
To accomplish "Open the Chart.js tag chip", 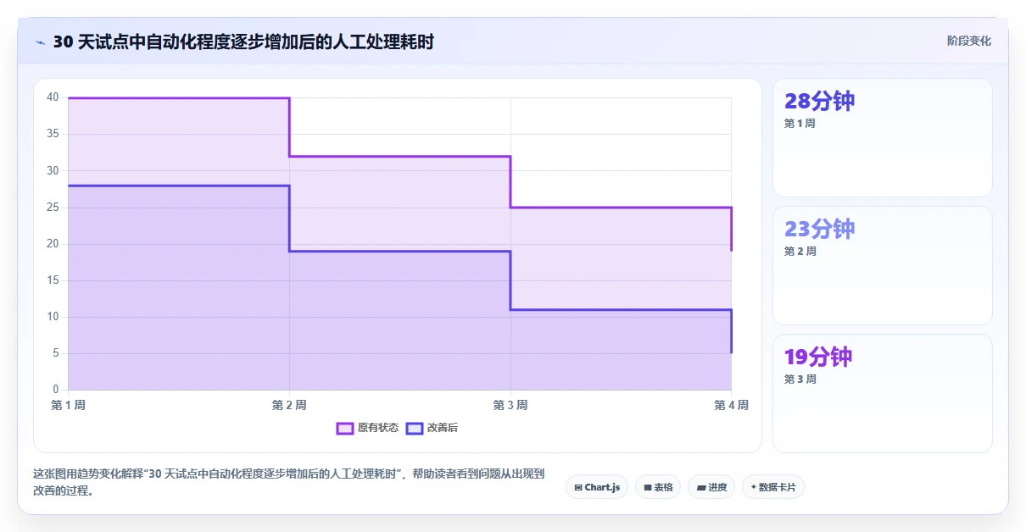I will coord(597,487).
